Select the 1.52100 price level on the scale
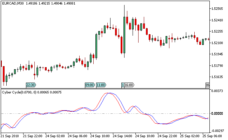228x140 pixels. (218, 43)
